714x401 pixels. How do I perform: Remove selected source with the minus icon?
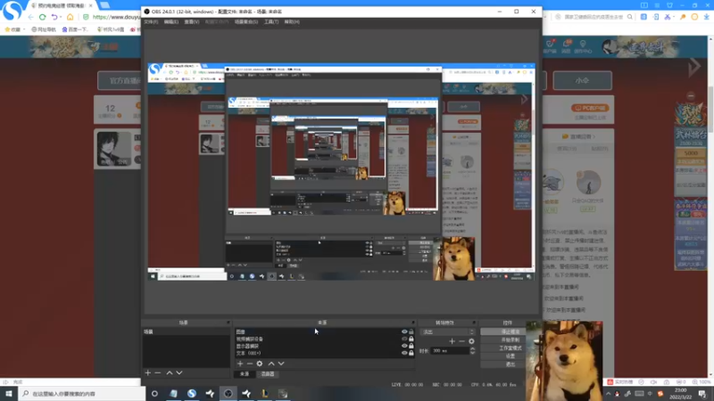tap(250, 364)
